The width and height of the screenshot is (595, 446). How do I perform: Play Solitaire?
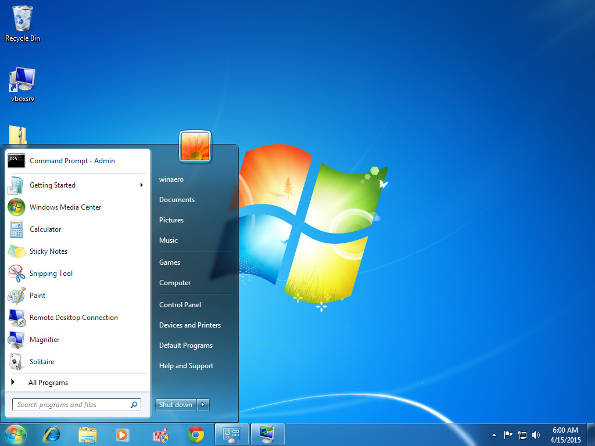tap(41, 361)
